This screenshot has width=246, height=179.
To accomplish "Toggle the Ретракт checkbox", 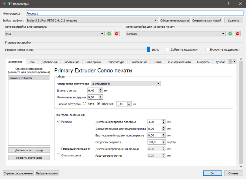I will [x=59, y=122].
